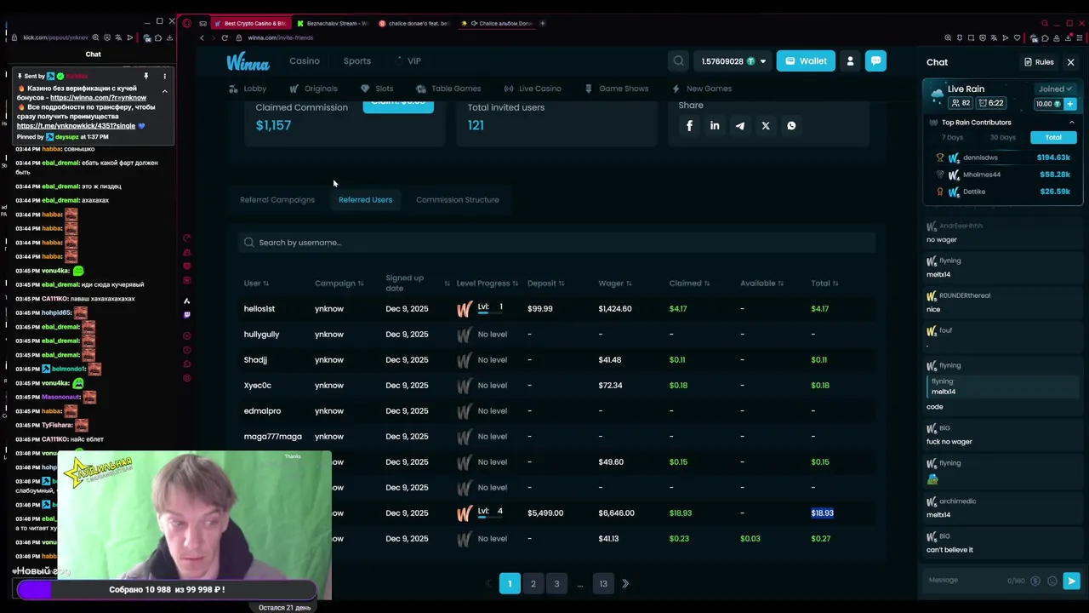The width and height of the screenshot is (1089, 613).
Task: Sort table by Deposit column
Action: (x=545, y=284)
